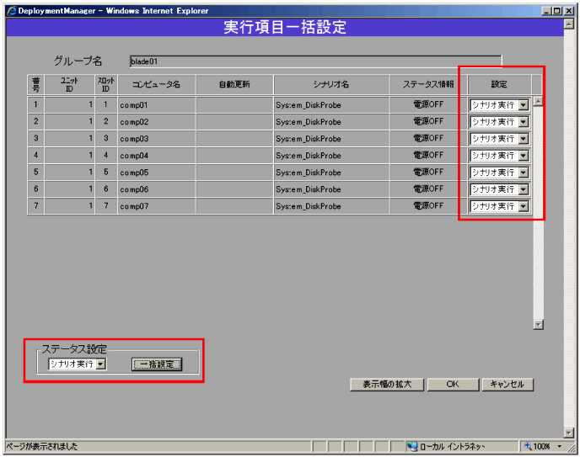
Task: Click the 一括設定 button
Action: click(157, 364)
